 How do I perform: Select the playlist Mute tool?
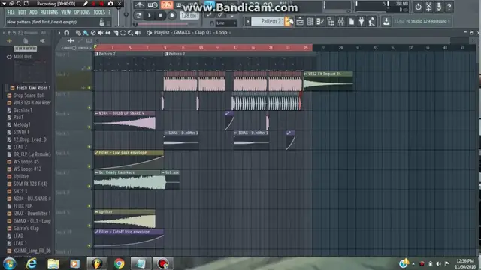pyautogui.click(x=100, y=33)
